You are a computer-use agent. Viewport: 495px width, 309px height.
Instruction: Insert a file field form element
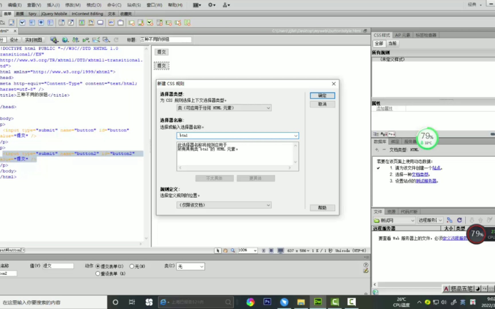click(x=91, y=23)
